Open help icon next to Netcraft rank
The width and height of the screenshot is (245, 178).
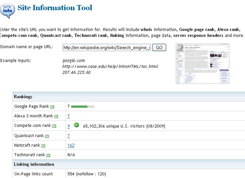(x=44, y=146)
